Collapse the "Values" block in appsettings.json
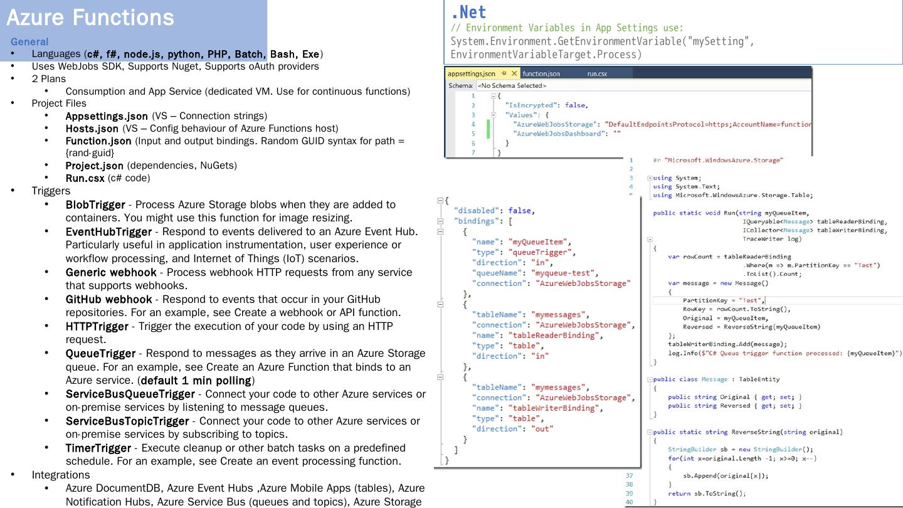The height and width of the screenshot is (508, 903). (x=494, y=115)
